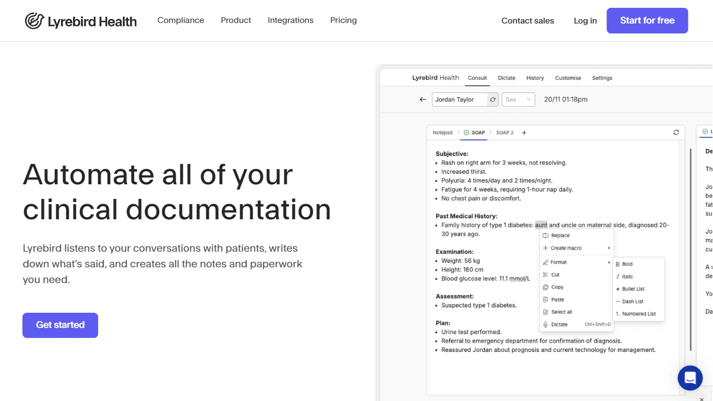713x401 pixels.
Task: Apply Numbered List formatting
Action: [x=638, y=314]
